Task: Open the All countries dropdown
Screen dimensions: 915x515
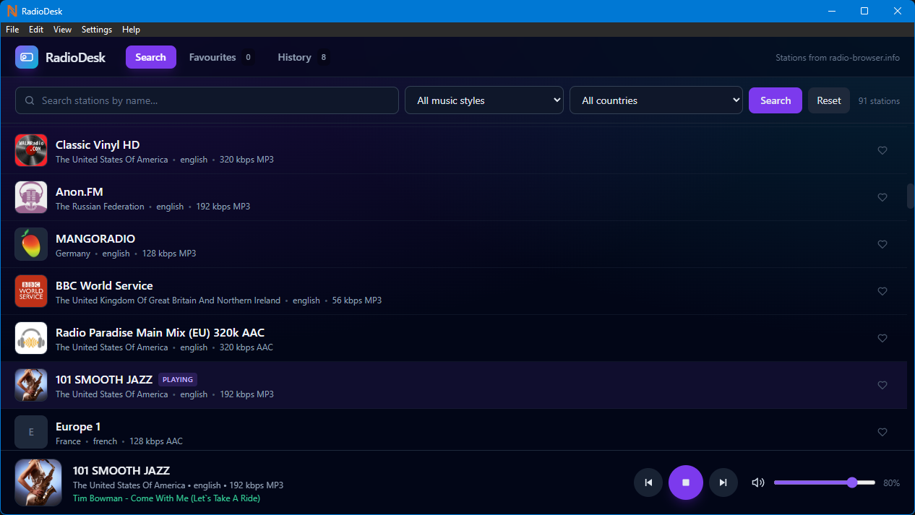Action: click(656, 100)
